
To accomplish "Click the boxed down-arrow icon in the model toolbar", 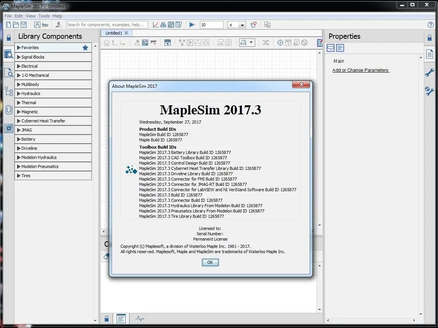I will click(x=168, y=43).
